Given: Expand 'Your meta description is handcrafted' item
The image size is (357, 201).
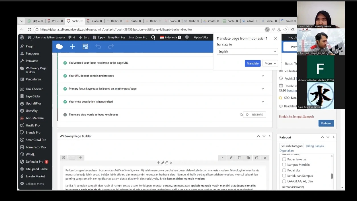Looking at the screenshot, I should coord(263,102).
